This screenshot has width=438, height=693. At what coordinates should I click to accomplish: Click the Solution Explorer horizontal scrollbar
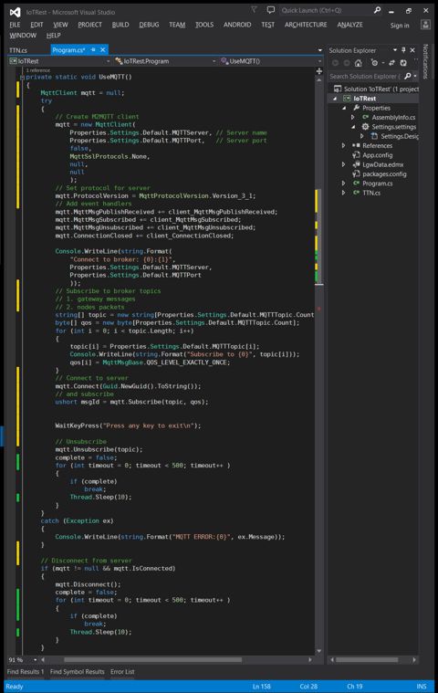[x=368, y=660]
